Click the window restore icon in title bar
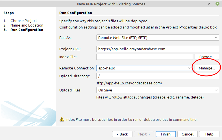The height and width of the screenshot is (140, 222). click(x=209, y=4)
